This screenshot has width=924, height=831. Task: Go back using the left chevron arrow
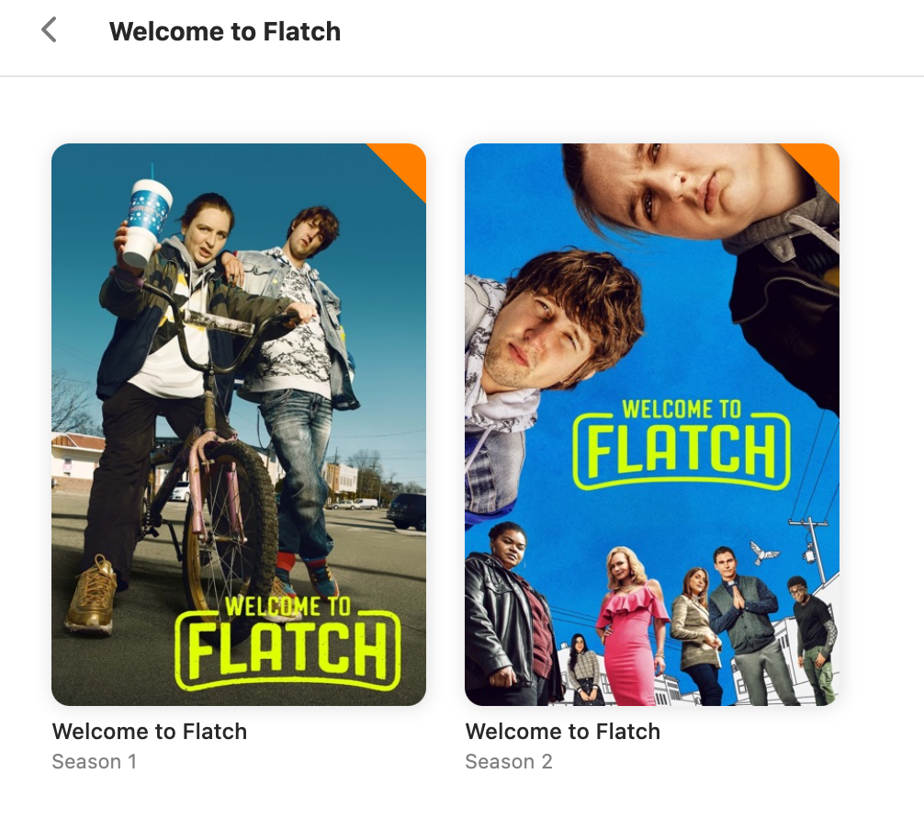pos(49,30)
